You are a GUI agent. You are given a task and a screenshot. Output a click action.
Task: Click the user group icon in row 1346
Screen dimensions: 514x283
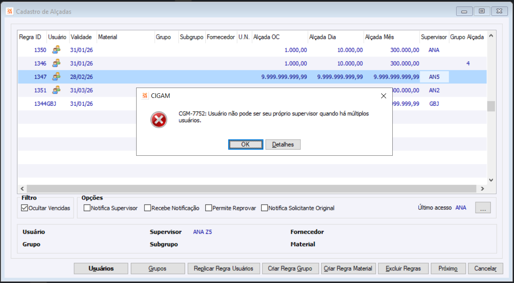pos(56,63)
